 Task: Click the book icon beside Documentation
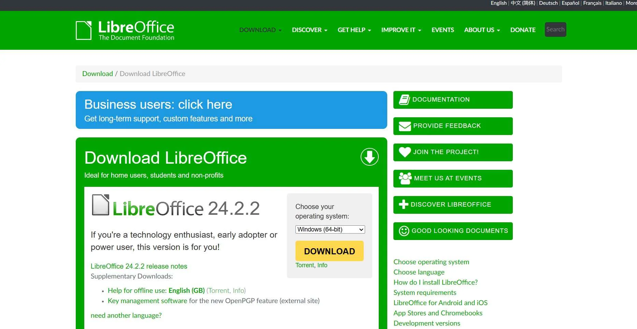(404, 100)
